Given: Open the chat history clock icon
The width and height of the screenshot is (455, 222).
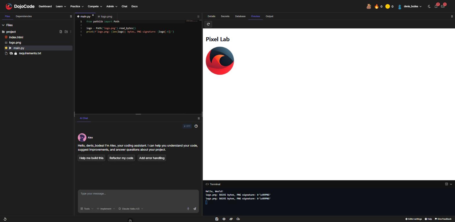Looking at the screenshot, I should (196, 126).
